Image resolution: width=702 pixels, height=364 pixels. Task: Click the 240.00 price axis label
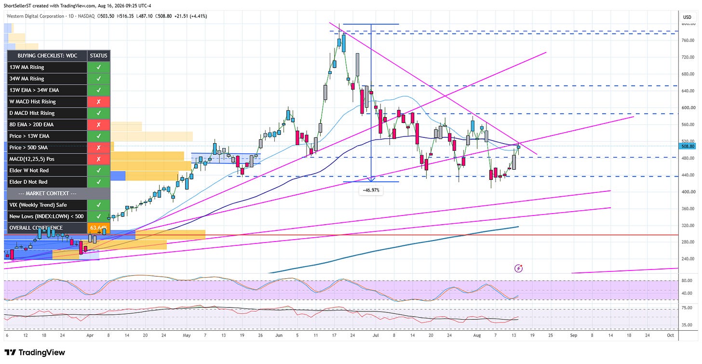687,259
